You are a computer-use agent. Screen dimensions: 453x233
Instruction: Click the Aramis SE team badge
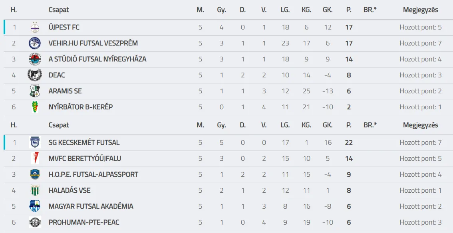click(35, 91)
